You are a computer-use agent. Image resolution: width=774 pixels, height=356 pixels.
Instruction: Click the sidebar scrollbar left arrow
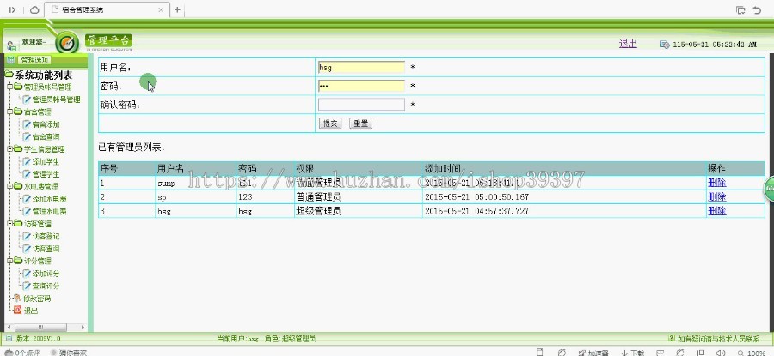(8, 328)
